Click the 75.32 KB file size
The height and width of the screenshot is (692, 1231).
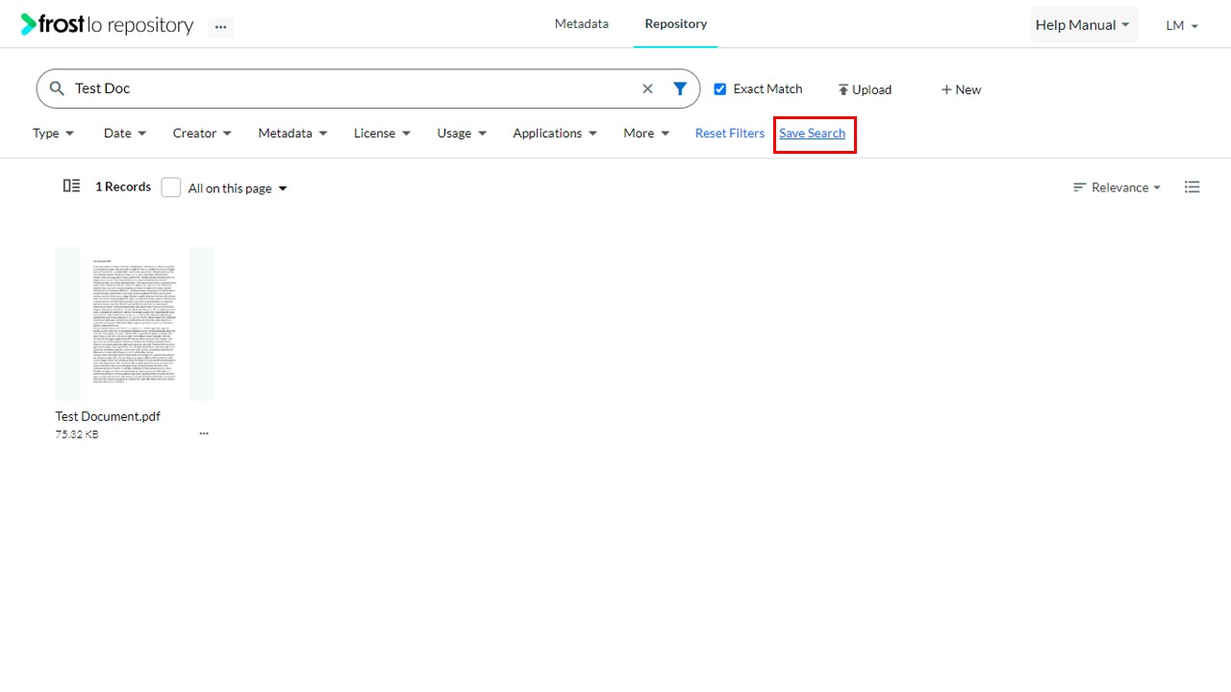pyautogui.click(x=77, y=434)
